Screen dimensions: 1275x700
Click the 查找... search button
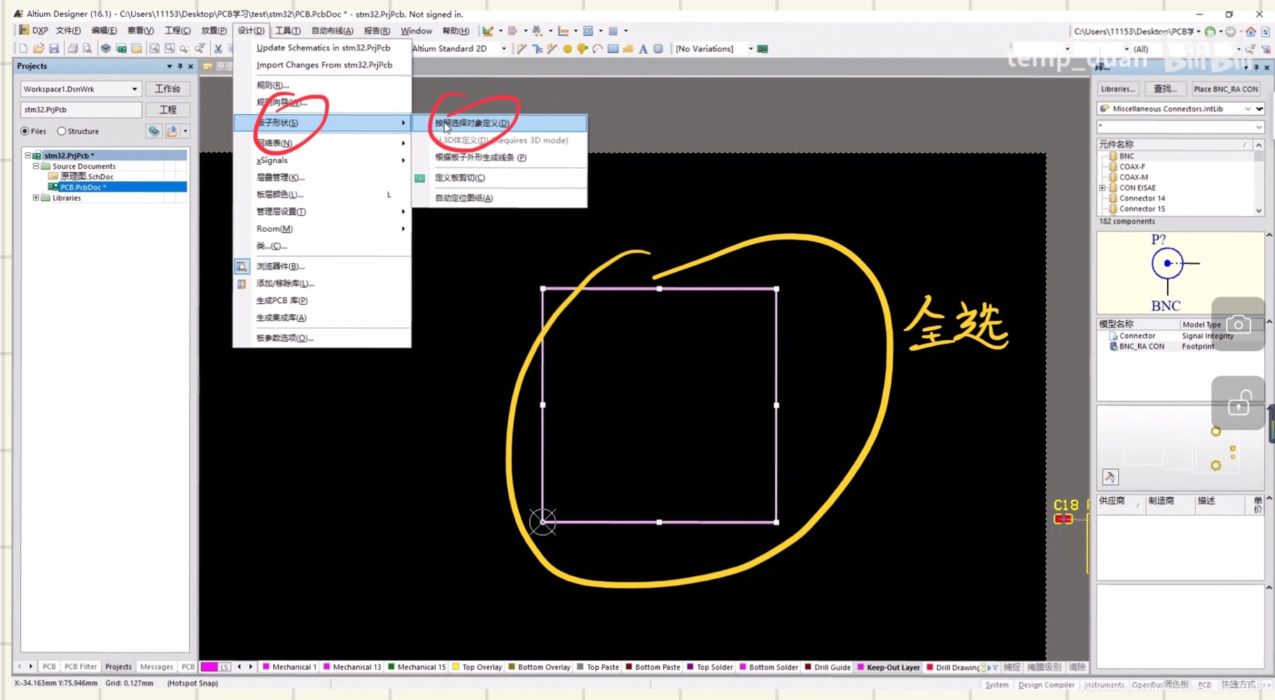[x=1165, y=89]
